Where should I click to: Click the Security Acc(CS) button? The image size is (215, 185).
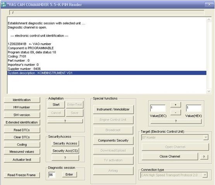[x=65, y=151]
